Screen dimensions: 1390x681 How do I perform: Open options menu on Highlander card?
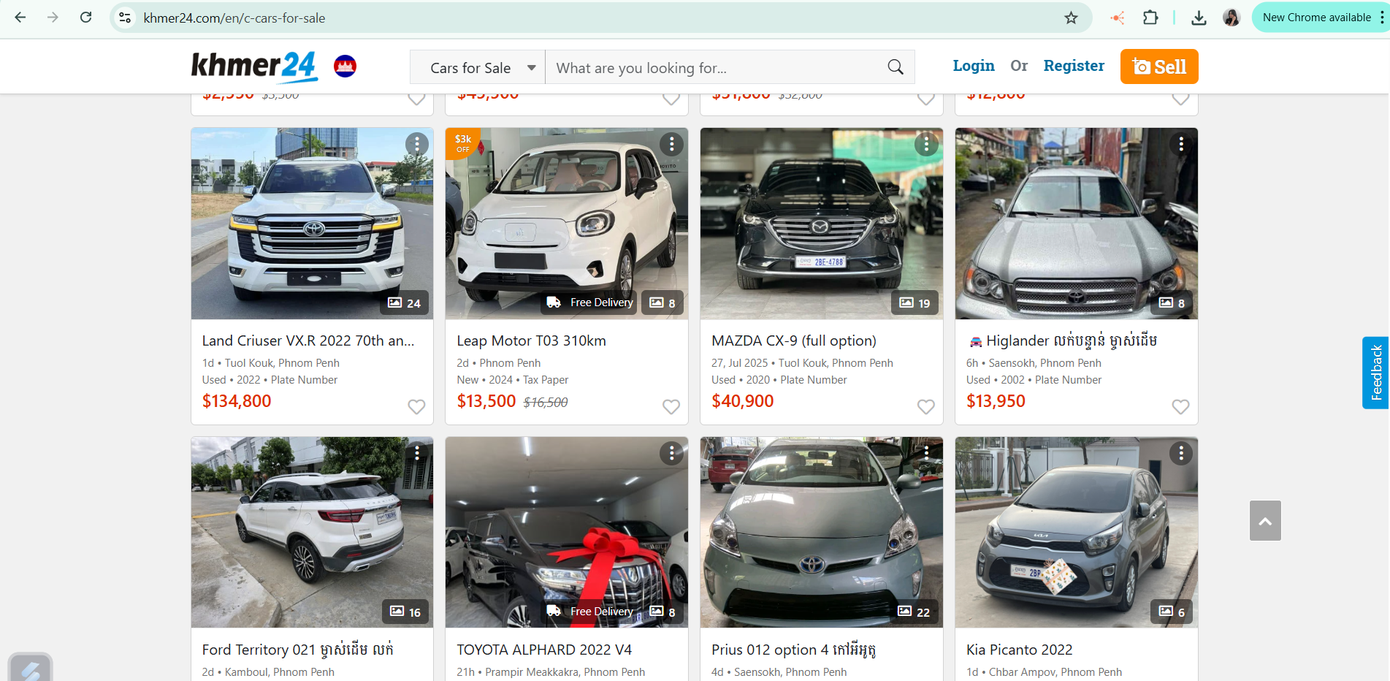[1181, 144]
